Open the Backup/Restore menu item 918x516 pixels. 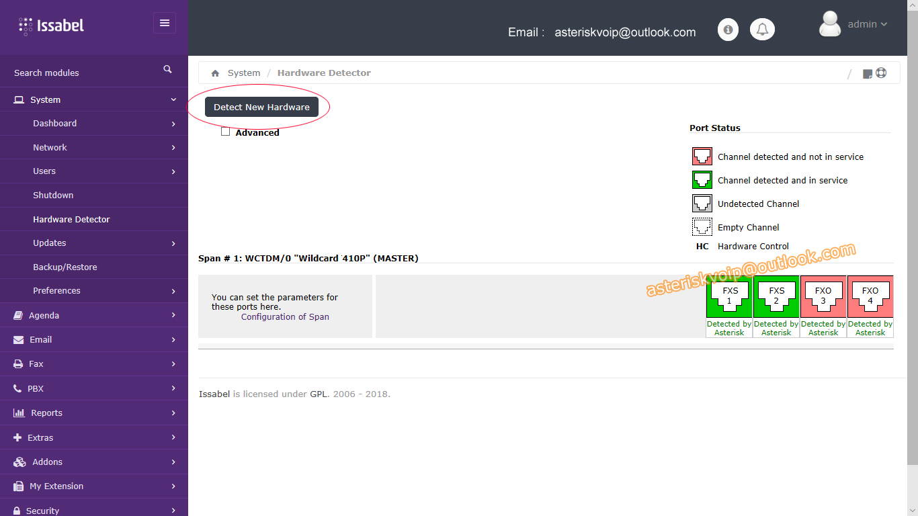click(65, 267)
